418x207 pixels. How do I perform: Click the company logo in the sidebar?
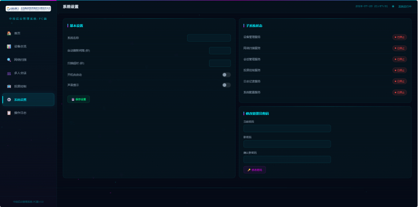click(28, 8)
